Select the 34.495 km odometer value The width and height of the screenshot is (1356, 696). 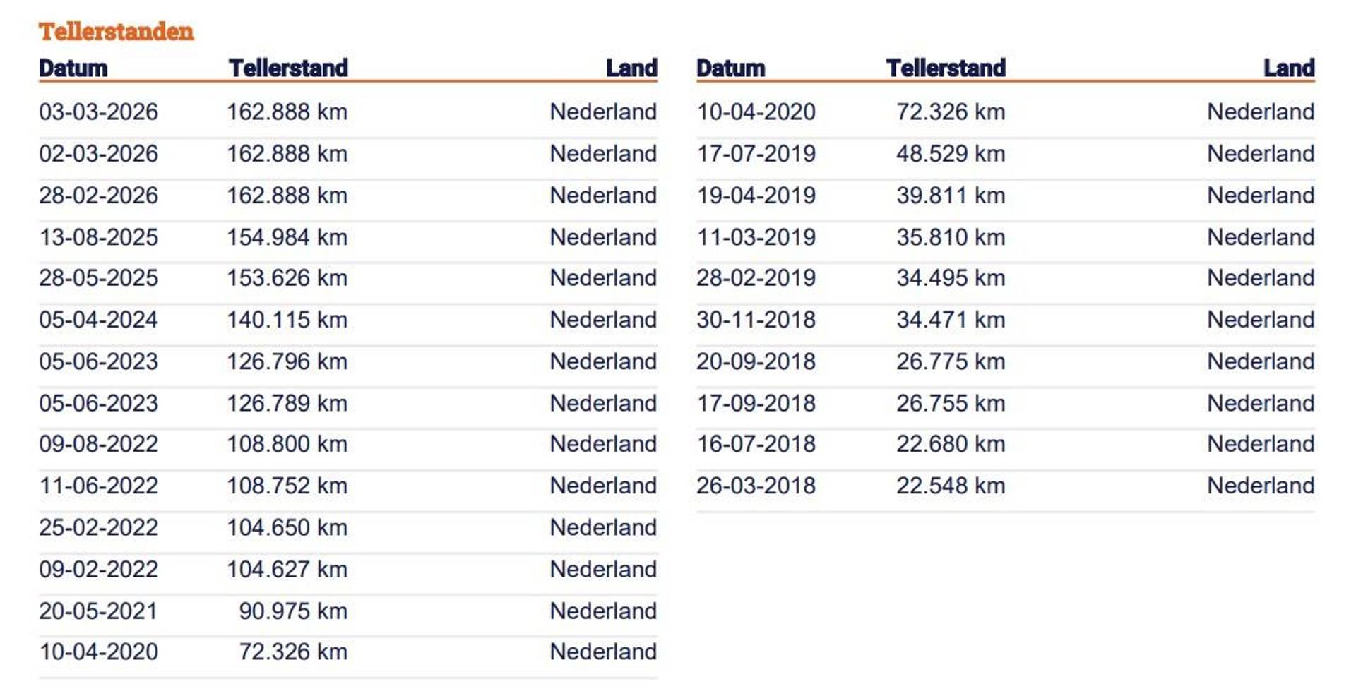951,278
